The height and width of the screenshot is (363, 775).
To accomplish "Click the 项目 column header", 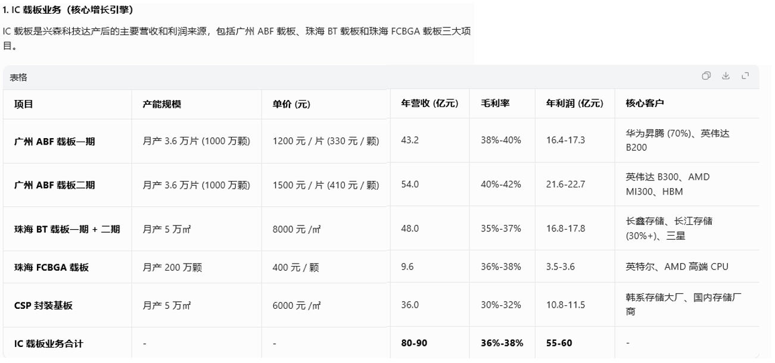I will (x=24, y=104).
